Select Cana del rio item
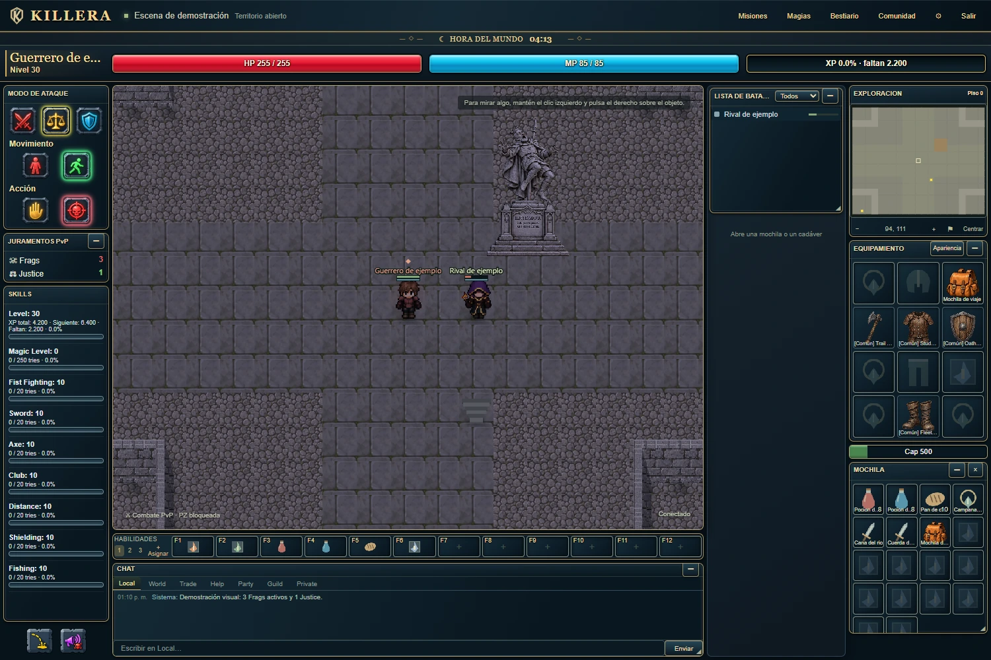Image resolution: width=991 pixels, height=660 pixels. point(868,532)
